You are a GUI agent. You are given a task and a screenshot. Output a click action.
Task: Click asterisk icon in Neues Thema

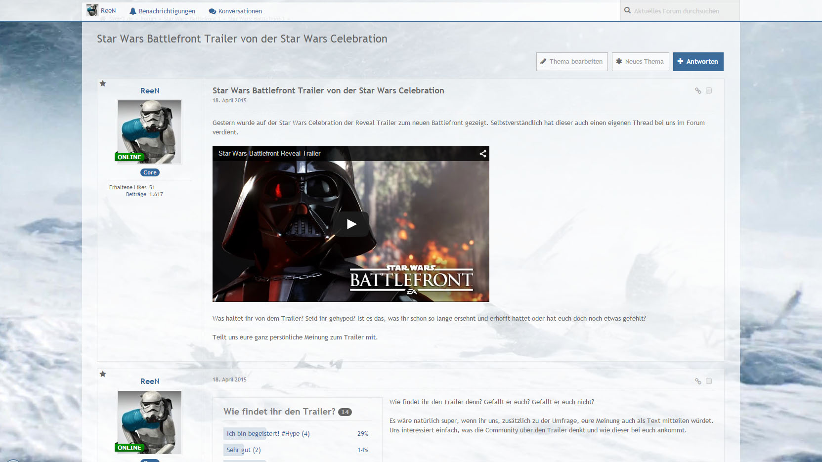click(x=619, y=61)
